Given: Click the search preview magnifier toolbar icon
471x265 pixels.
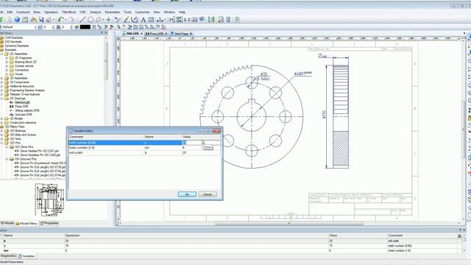Looking at the screenshot, I should tap(221, 20).
